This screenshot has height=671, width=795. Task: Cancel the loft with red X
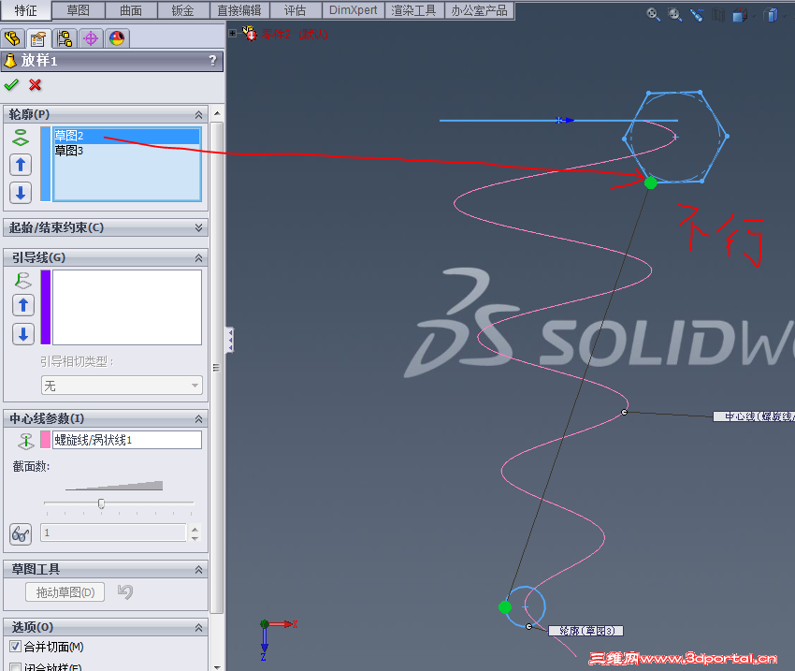pyautogui.click(x=35, y=85)
